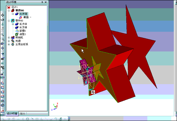Select the text annotation A tool
177x121 pixels.
(3, 111)
